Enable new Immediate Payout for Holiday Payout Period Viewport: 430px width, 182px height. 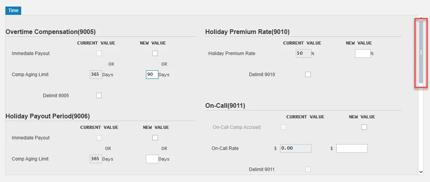(155, 137)
